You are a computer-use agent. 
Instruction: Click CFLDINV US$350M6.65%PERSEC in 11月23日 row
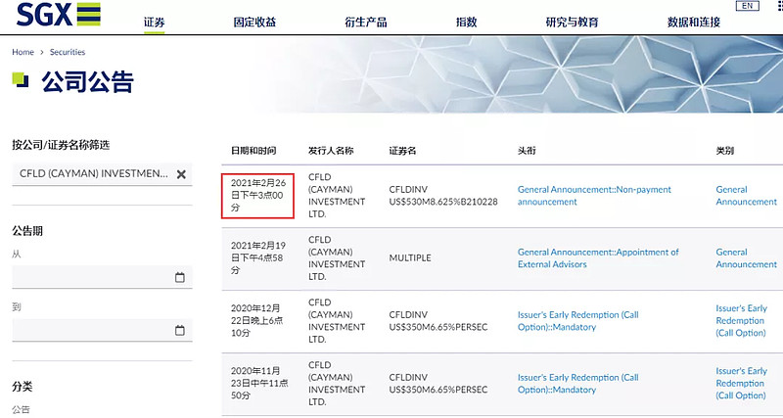pyautogui.click(x=438, y=384)
